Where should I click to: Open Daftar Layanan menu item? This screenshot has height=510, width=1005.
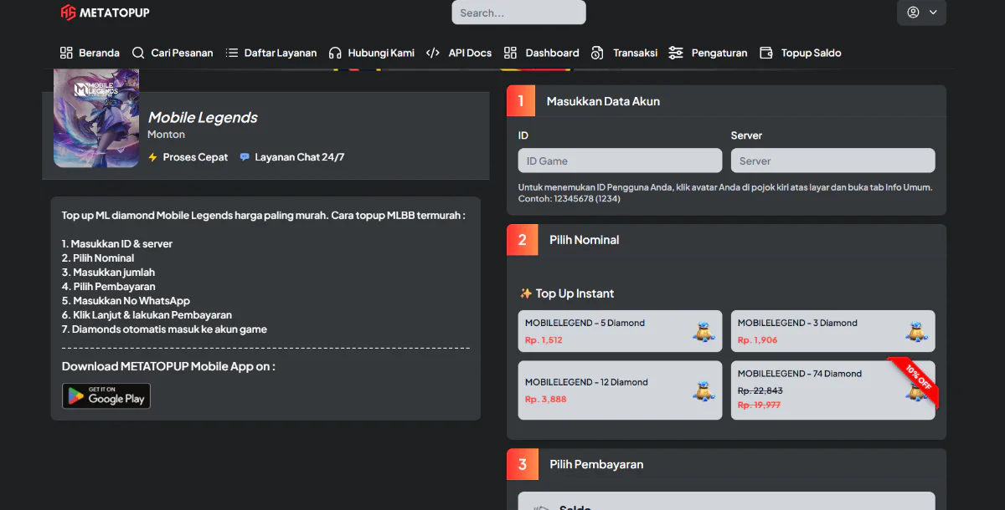click(x=271, y=53)
